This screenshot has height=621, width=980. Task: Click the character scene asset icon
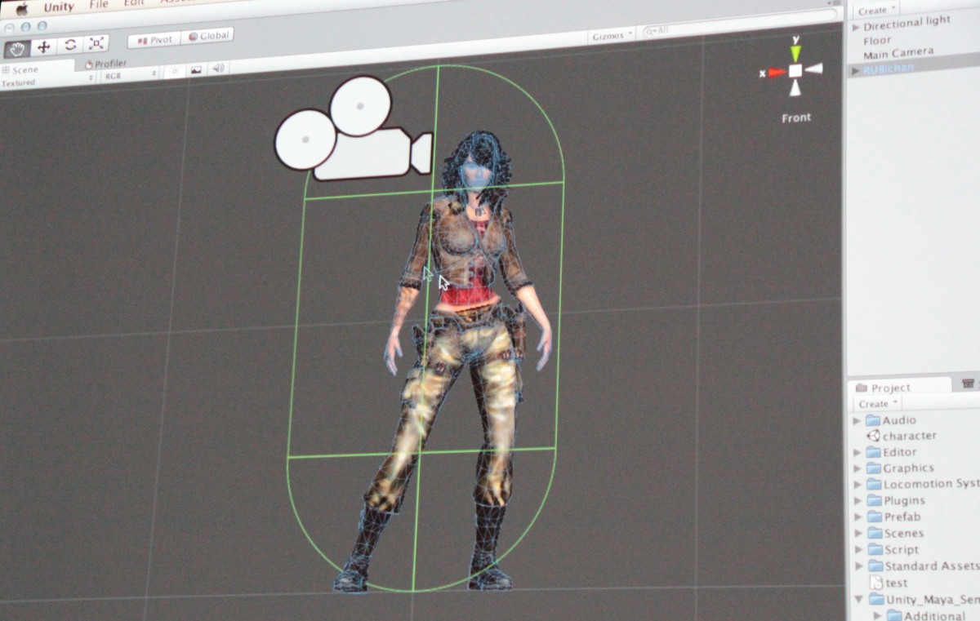pos(872,436)
